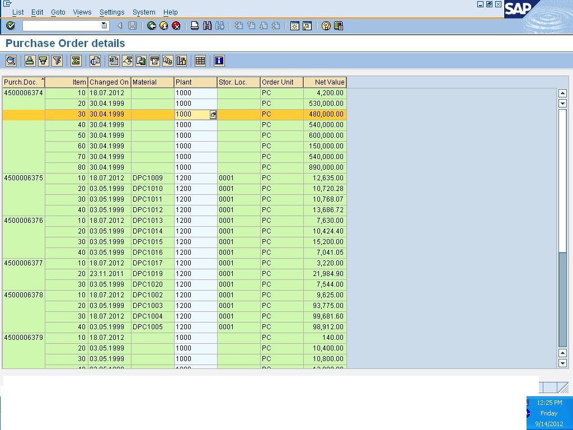
Task: Click inside the command input field
Action: click(62, 26)
